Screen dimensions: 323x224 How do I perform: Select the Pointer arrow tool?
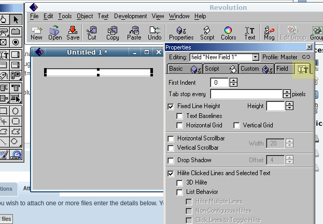16,20
